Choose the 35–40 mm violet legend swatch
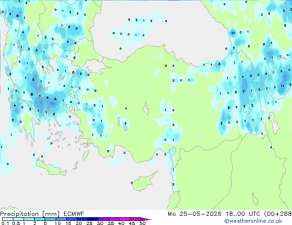Image resolution: width=292 pixels, height=225 pixels. (114, 219)
